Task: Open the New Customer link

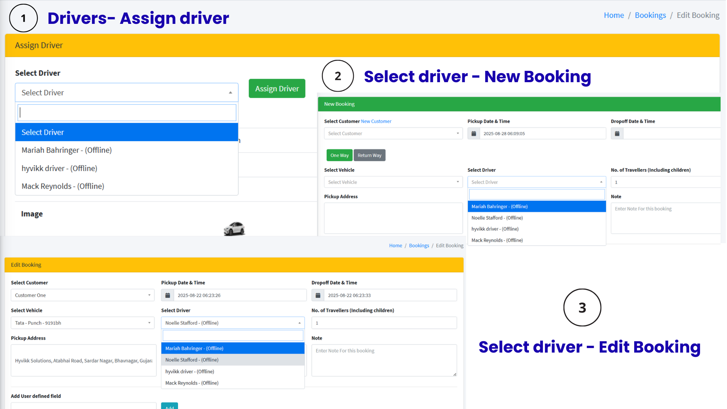Action: point(376,122)
